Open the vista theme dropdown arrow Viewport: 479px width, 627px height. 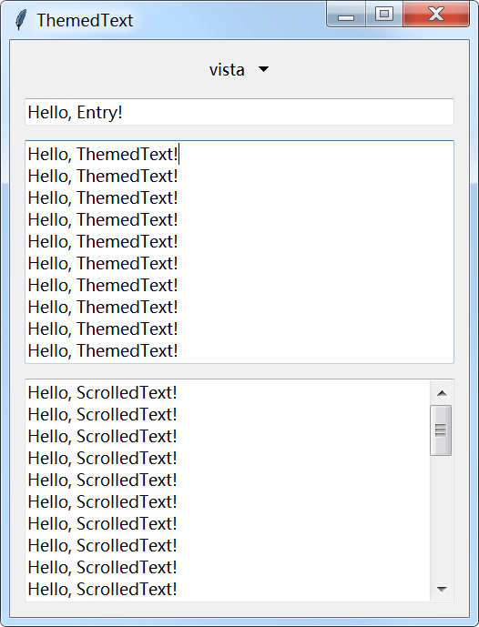coord(263,69)
